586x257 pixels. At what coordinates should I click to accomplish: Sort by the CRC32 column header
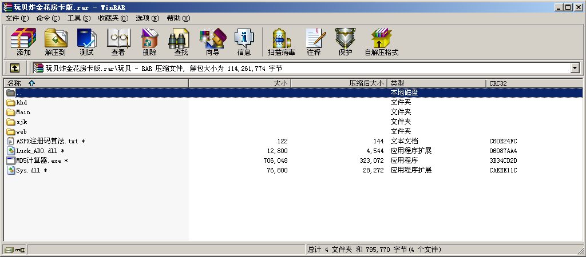497,83
